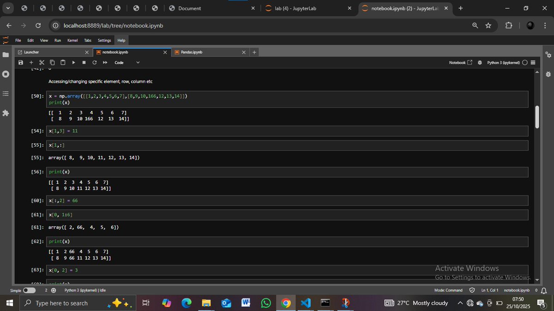The width and height of the screenshot is (554, 311).
Task: Stop kernel execution with the square icon
Action: 84,62
